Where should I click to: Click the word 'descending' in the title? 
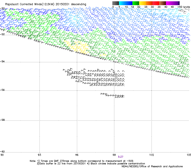(78, 4)
